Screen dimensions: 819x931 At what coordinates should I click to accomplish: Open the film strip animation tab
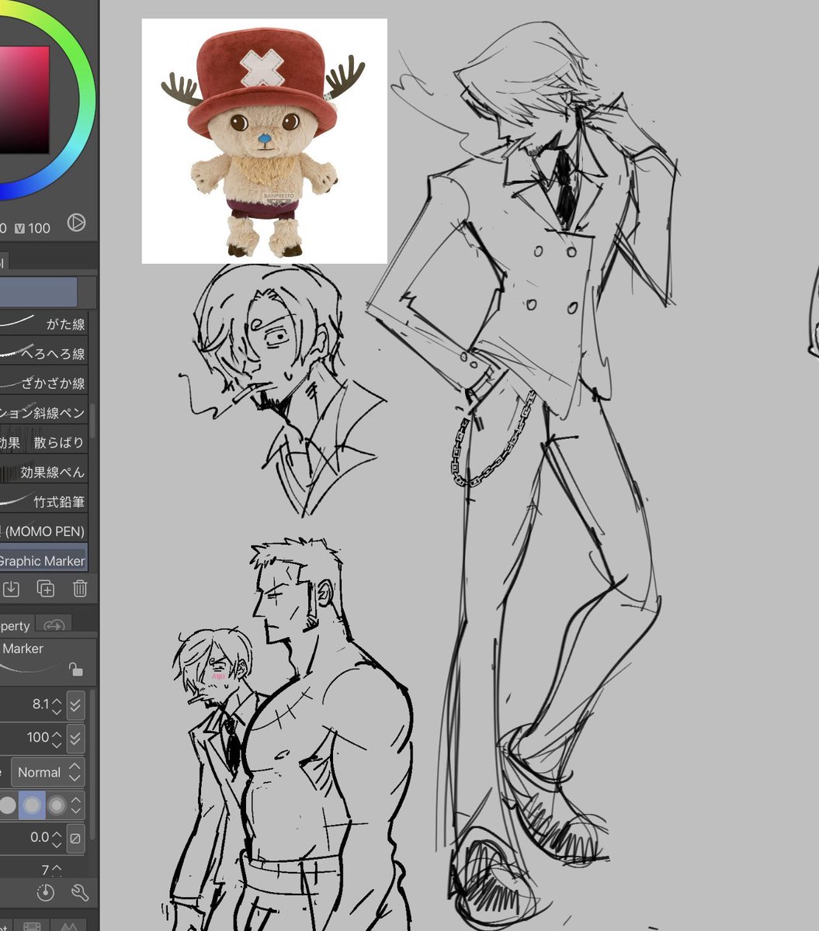pos(32,926)
